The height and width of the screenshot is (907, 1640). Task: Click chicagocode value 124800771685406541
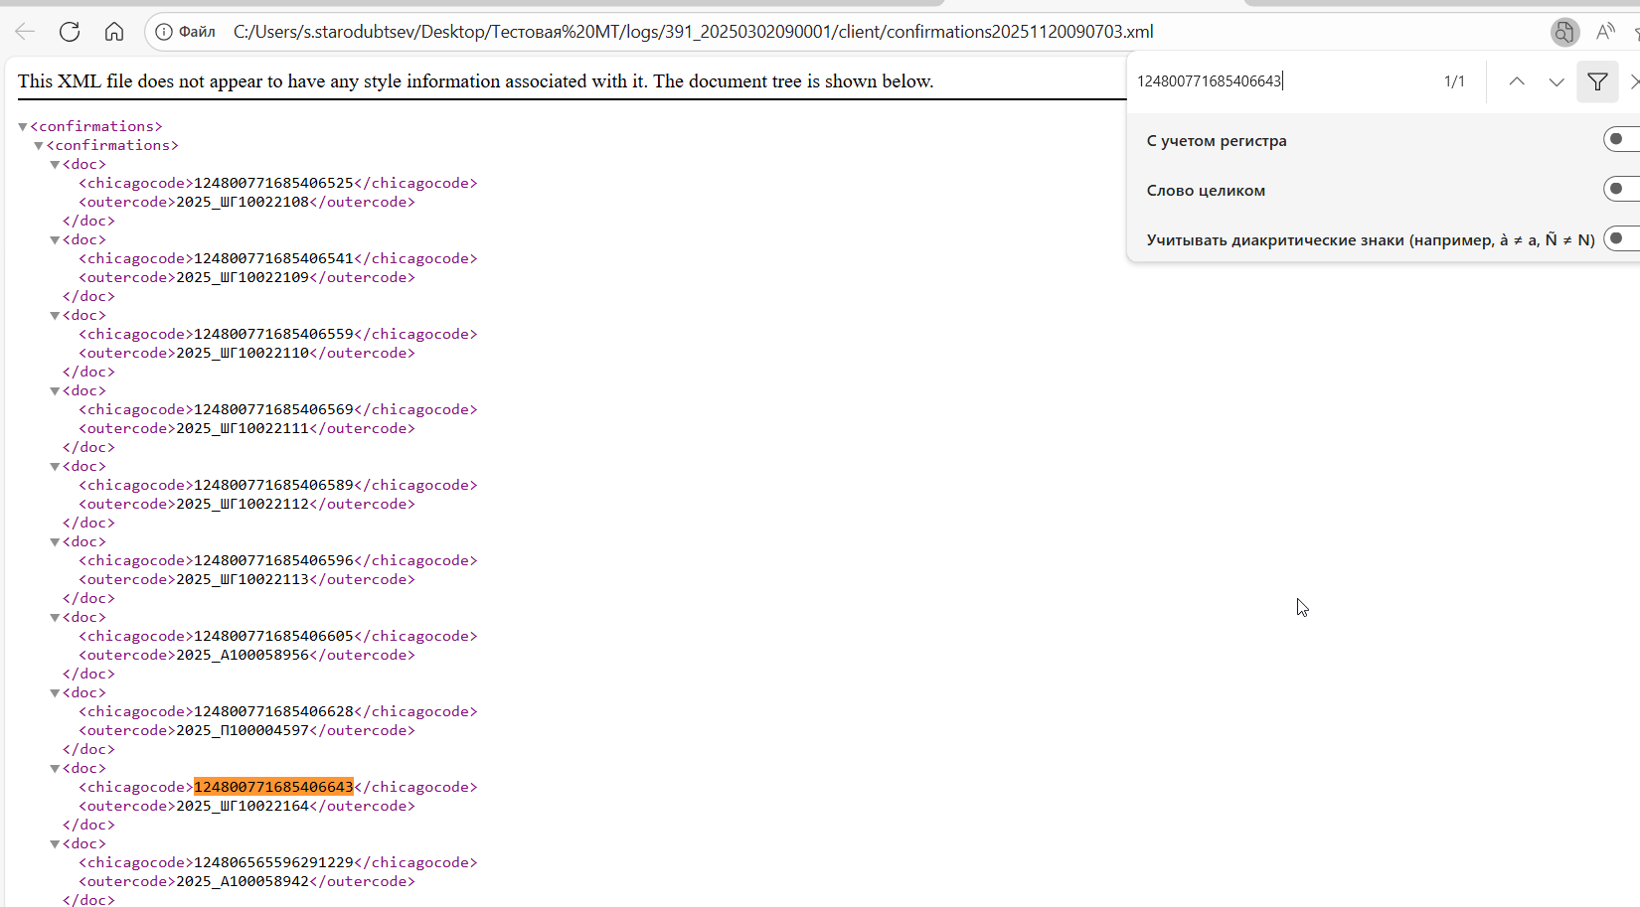[x=273, y=258]
